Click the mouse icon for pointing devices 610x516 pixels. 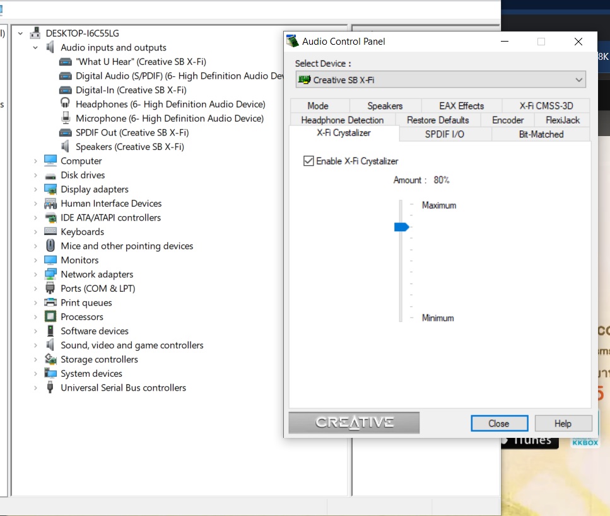[50, 246]
